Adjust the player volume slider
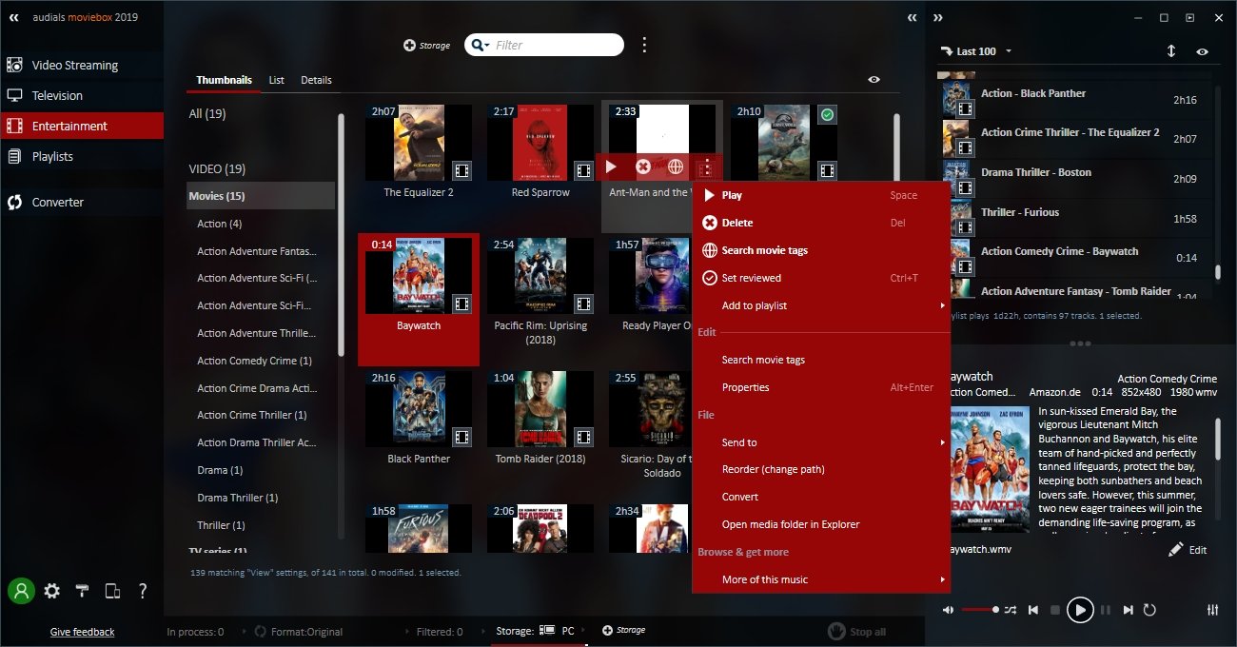The width and height of the screenshot is (1237, 647). (x=980, y=610)
